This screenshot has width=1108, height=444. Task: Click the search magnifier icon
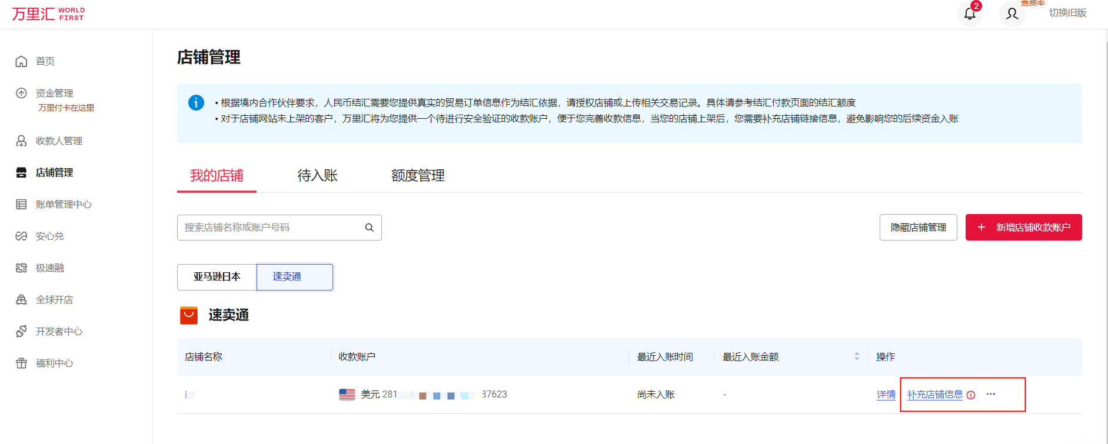pyautogui.click(x=369, y=228)
